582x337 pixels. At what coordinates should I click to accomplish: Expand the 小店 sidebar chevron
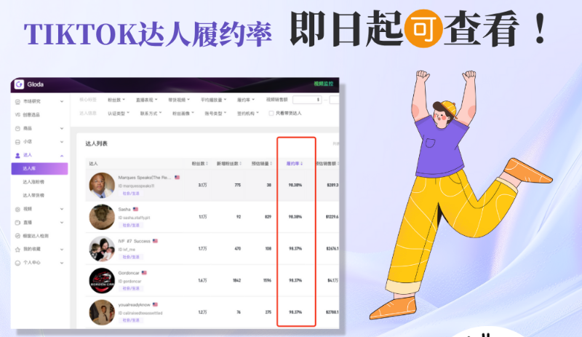(x=62, y=142)
